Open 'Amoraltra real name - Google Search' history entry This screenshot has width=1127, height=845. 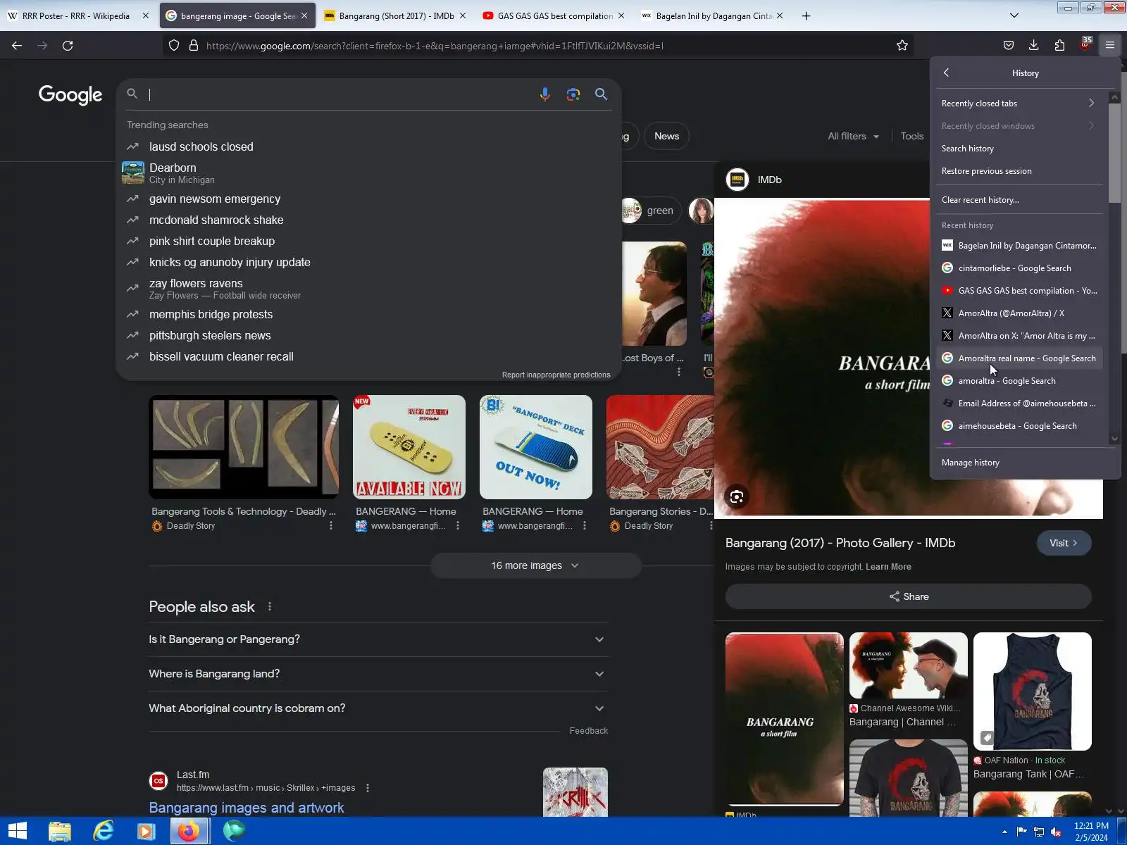(1019, 358)
